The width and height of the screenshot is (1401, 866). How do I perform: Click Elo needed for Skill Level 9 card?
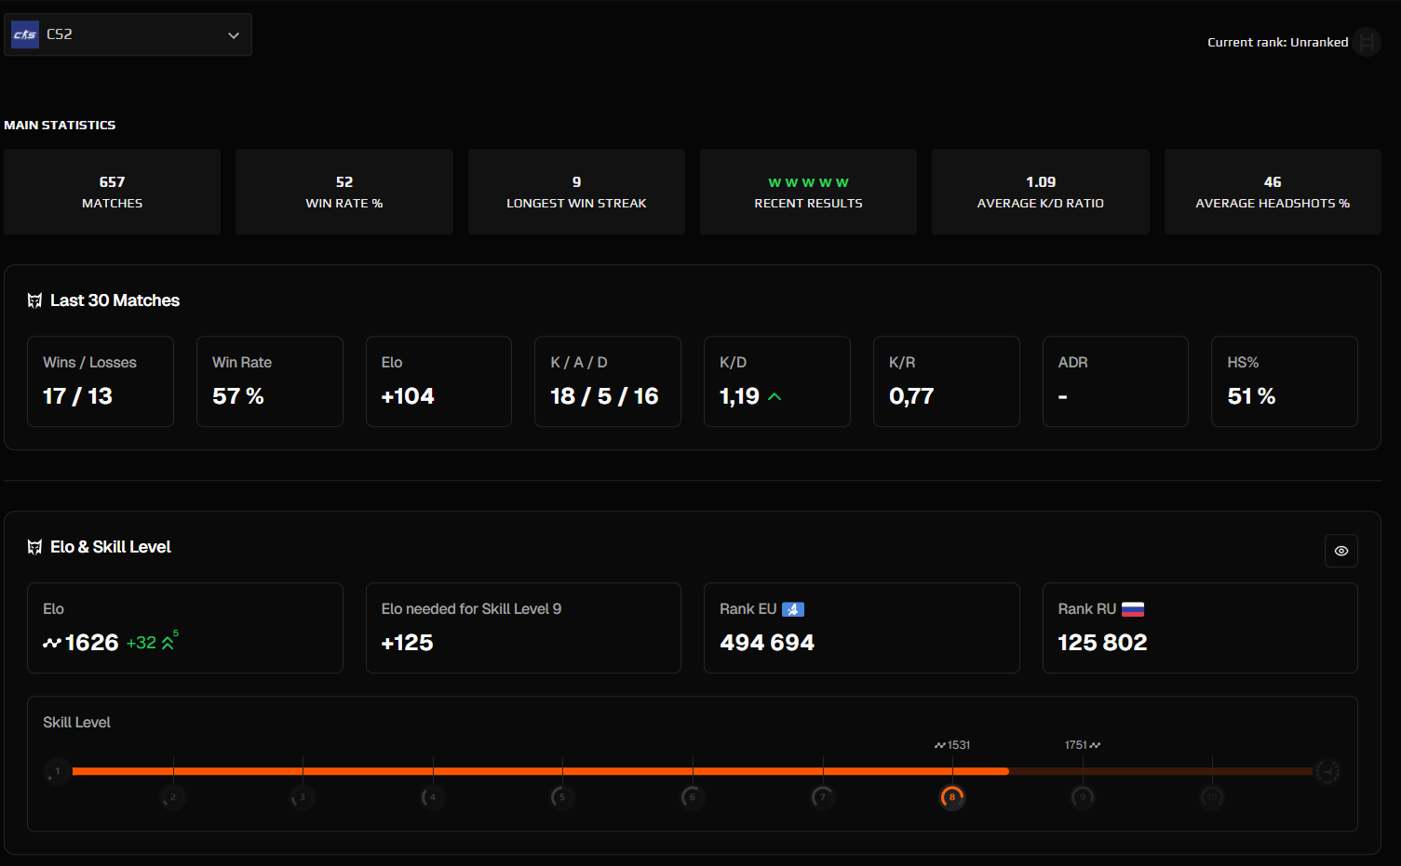[523, 628]
